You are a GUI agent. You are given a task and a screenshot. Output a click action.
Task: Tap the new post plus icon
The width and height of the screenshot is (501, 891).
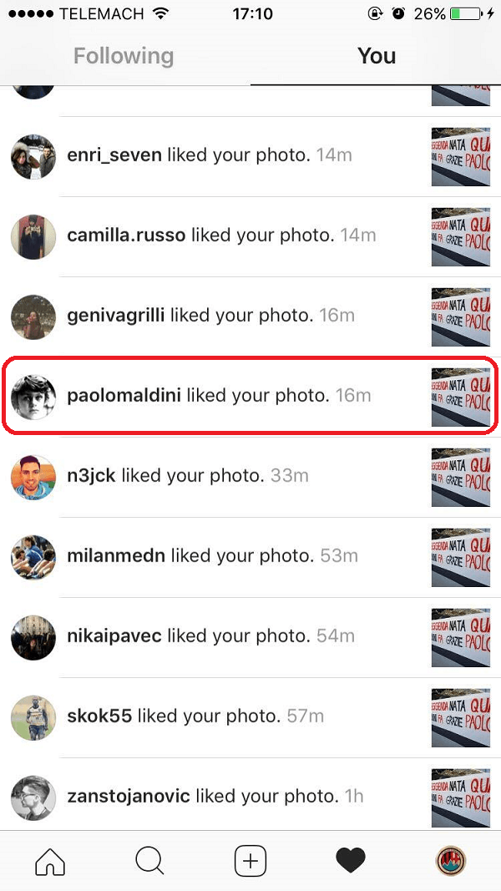(x=250, y=861)
